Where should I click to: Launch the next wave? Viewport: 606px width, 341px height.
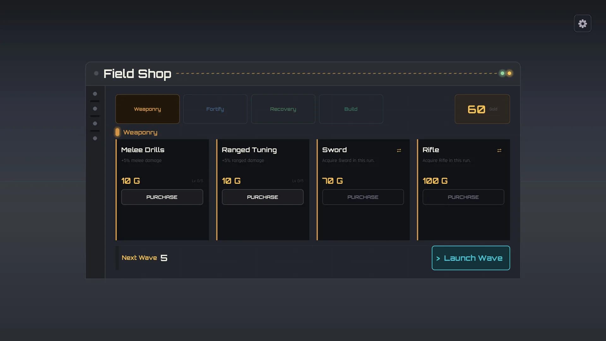[x=471, y=258]
